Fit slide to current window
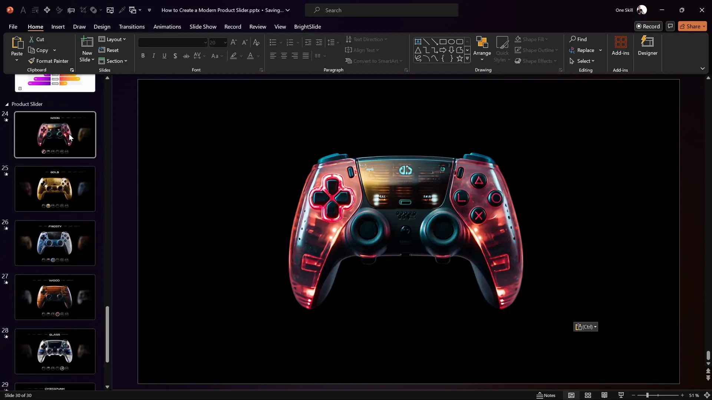 point(707,395)
